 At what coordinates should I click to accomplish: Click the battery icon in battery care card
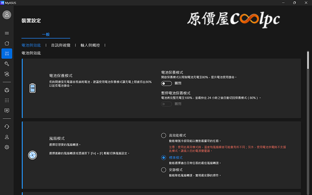32,88
